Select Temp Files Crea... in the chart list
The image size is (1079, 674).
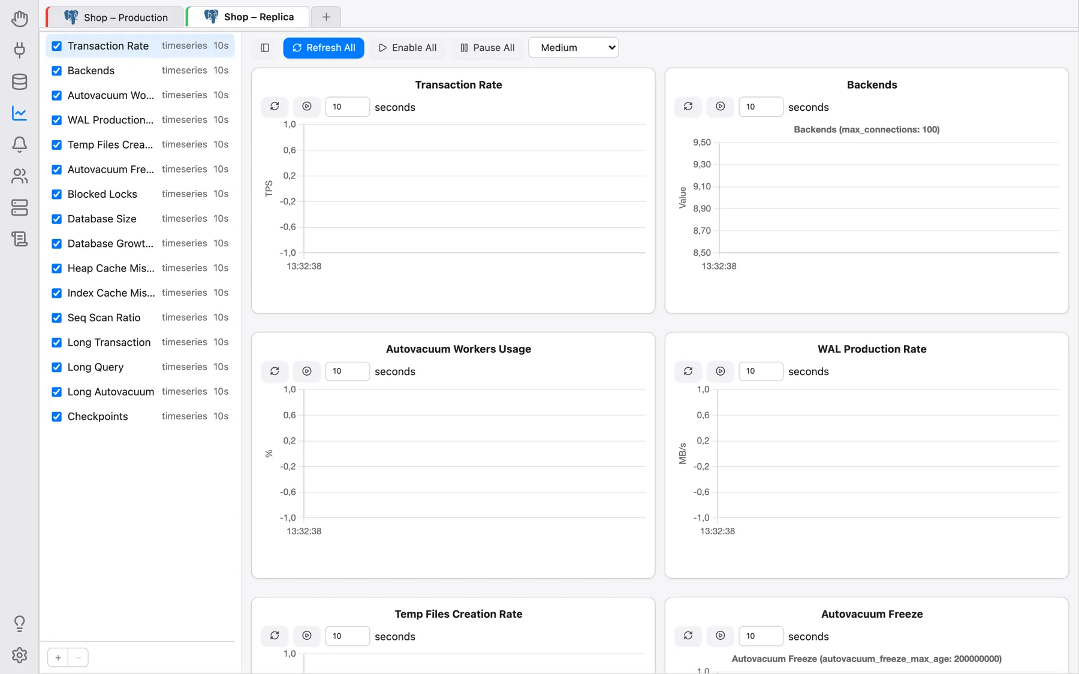point(140,145)
